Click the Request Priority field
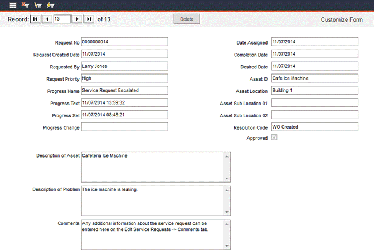Viewport: 374px width, 251px height. (x=124, y=78)
